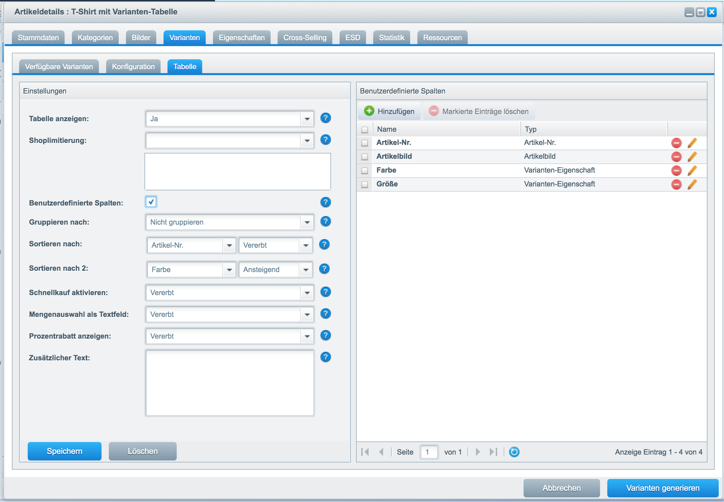Click Abbrechen button
The width and height of the screenshot is (724, 502).
[562, 488]
